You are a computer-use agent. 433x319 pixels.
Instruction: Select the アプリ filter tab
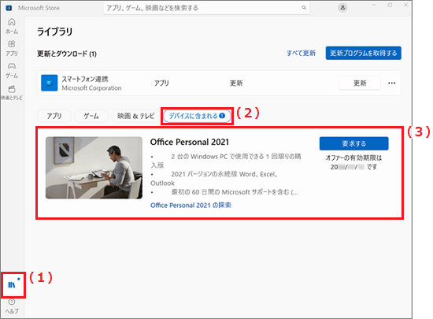[54, 116]
